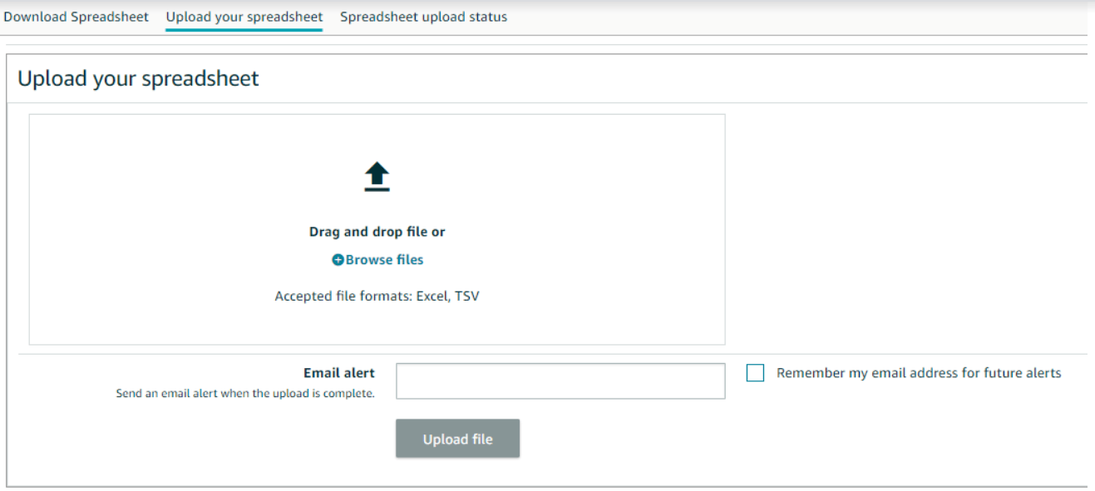Screen dimensions: 1095x491
Task: Click the horizontal bar beneath the upload arrow
Action: click(377, 189)
